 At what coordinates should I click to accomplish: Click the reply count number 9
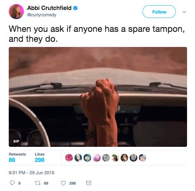pos(19,183)
